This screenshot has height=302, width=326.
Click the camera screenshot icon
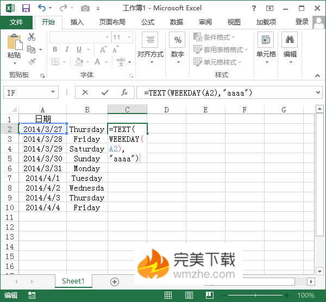[x=85, y=8]
